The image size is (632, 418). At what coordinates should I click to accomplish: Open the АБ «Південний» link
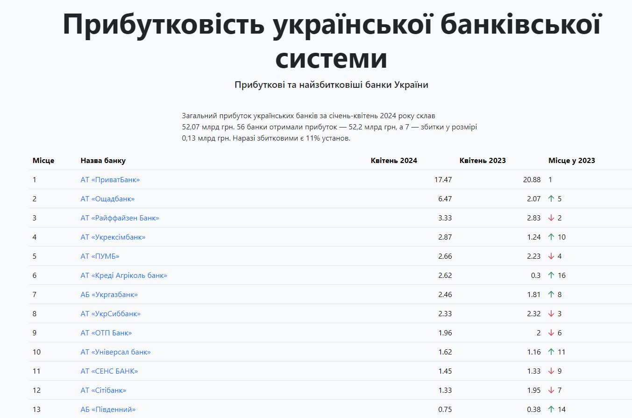108,410
